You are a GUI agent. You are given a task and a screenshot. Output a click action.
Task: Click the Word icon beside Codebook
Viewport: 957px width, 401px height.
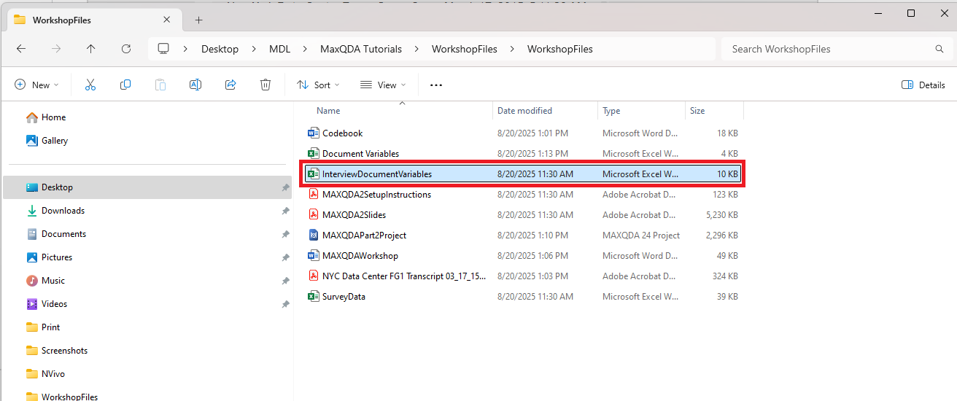(314, 133)
